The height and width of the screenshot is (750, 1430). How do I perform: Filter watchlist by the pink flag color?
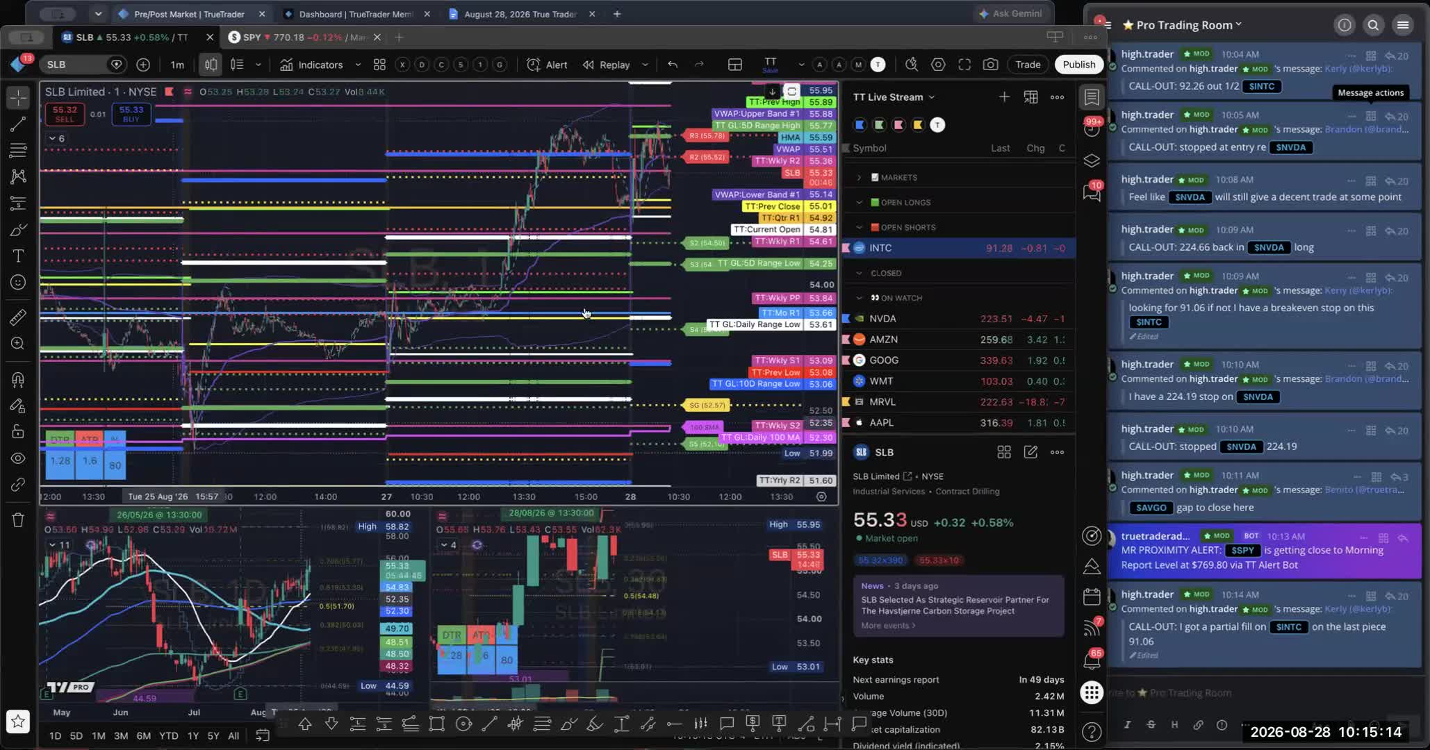click(898, 125)
